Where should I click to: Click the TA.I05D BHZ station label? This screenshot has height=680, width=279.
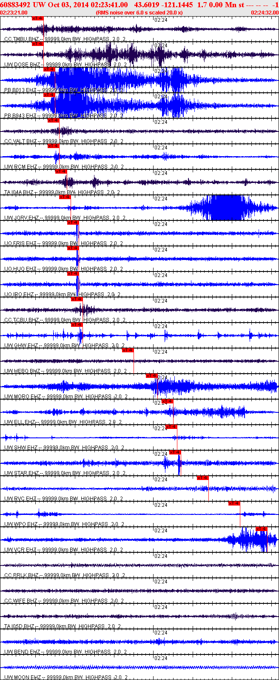coord(20,626)
